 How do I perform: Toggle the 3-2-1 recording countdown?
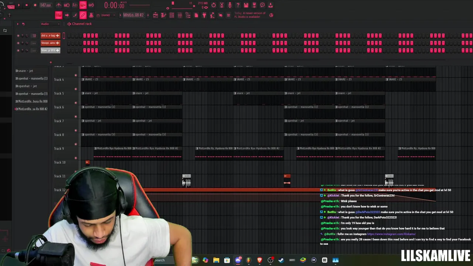(x=75, y=5)
